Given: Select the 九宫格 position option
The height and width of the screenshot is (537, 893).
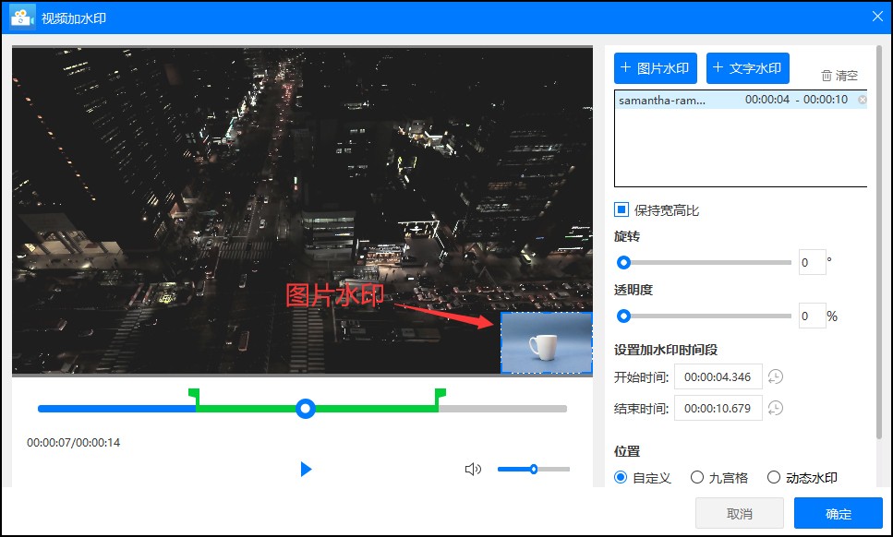Looking at the screenshot, I should [x=697, y=478].
